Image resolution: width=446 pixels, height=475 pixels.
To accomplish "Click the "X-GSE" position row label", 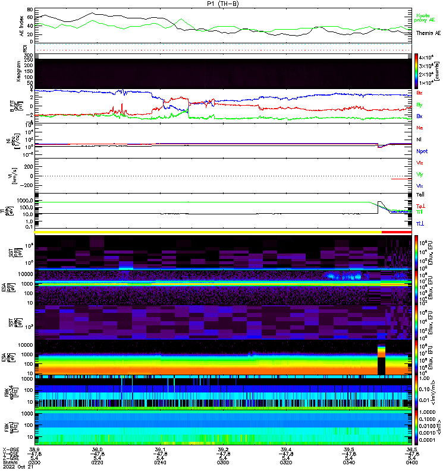I will (11, 449).
